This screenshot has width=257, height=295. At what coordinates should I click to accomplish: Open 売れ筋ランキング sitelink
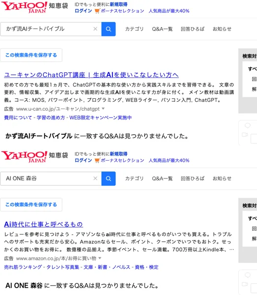coord(23,267)
